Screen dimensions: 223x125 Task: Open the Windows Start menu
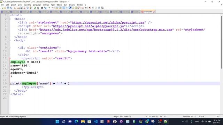(x=57, y=122)
